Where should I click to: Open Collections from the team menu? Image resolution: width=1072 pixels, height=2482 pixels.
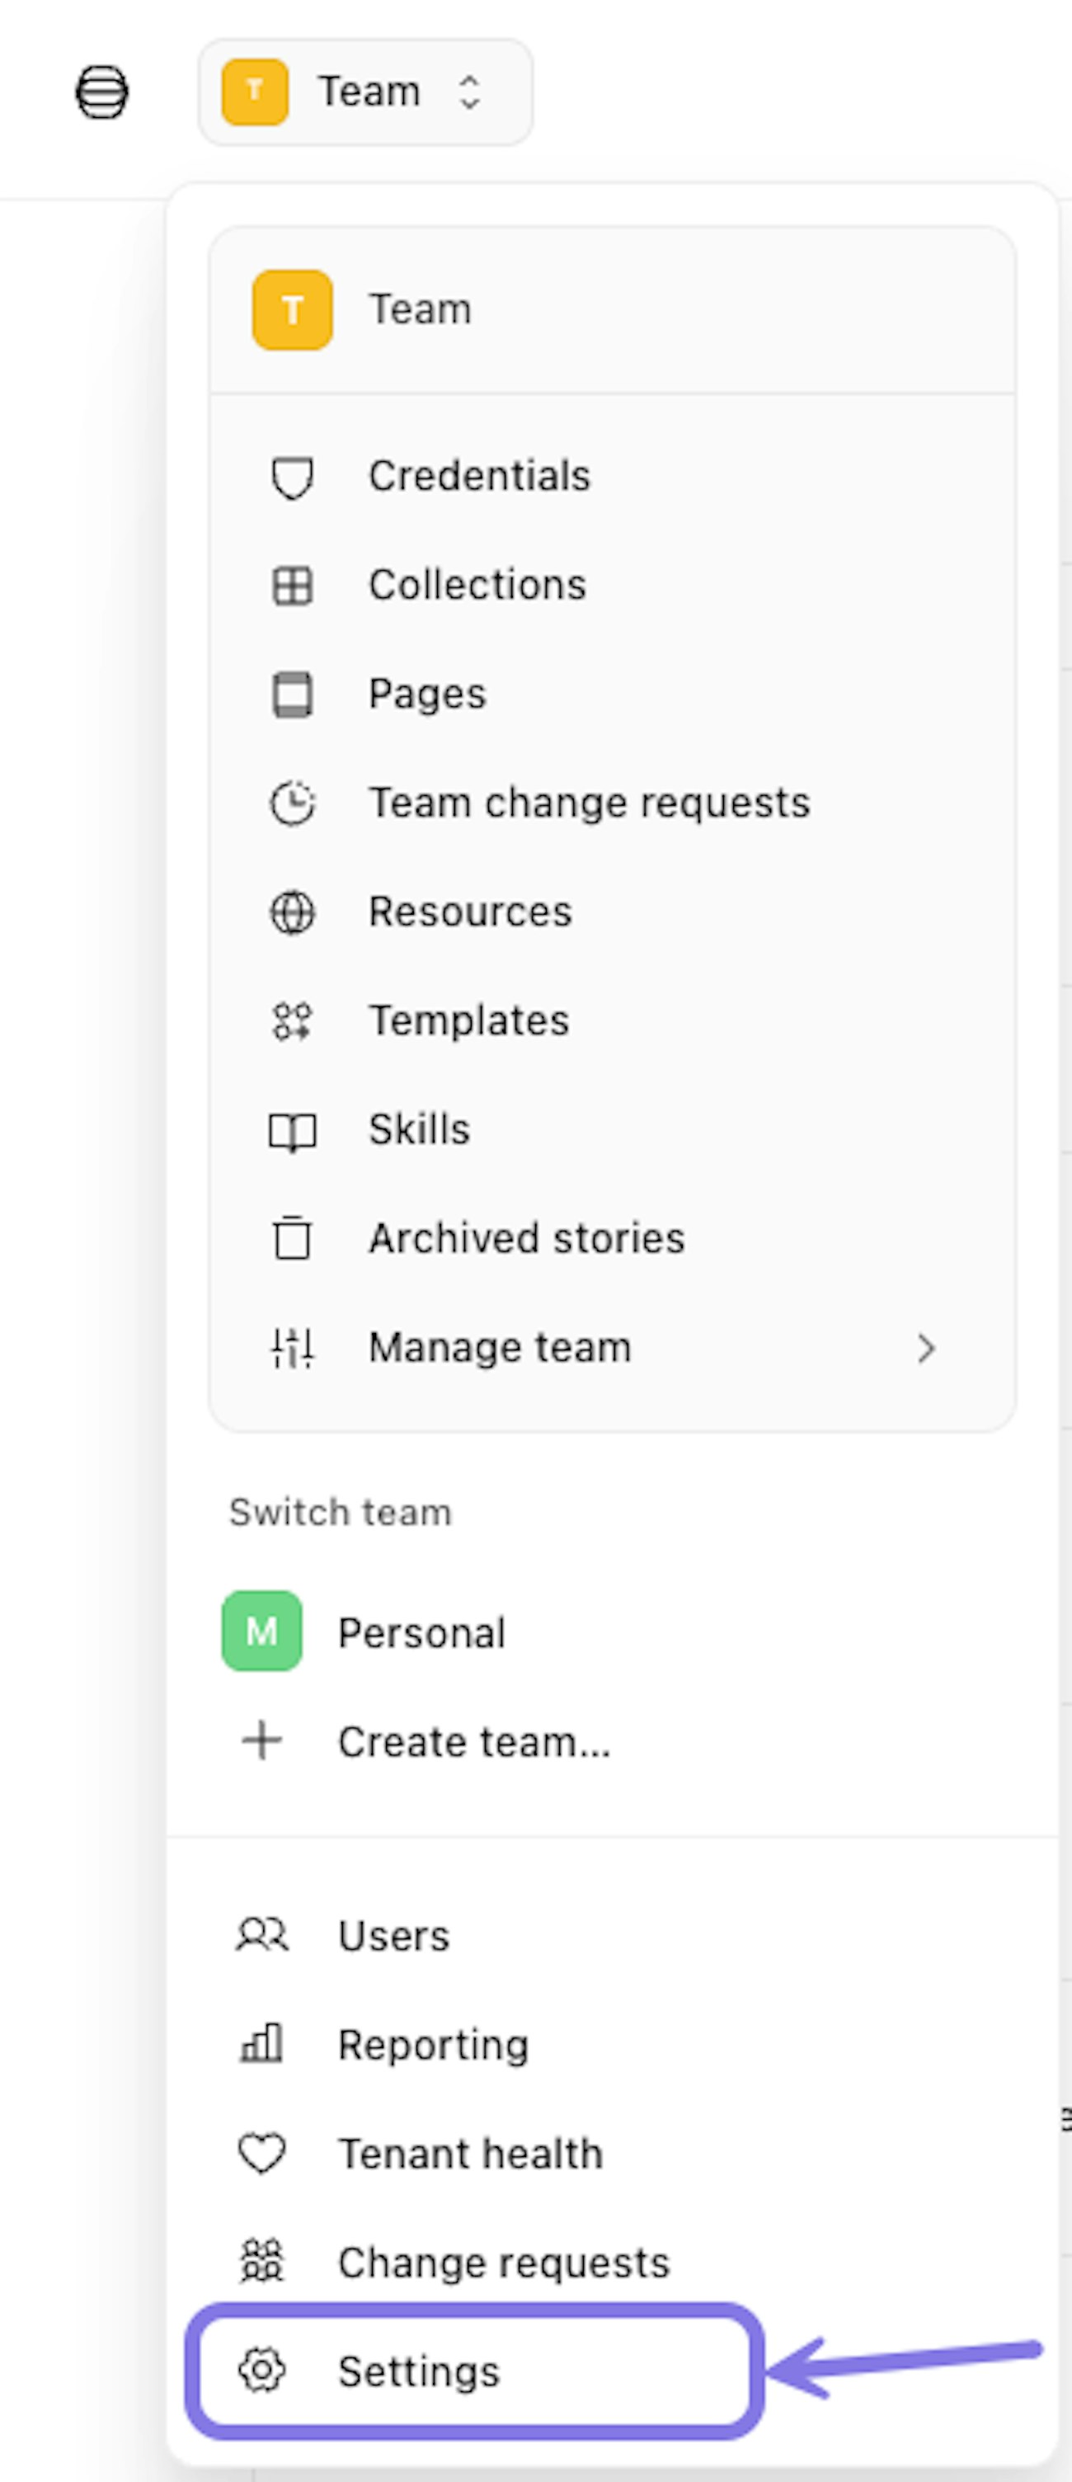(x=613, y=586)
